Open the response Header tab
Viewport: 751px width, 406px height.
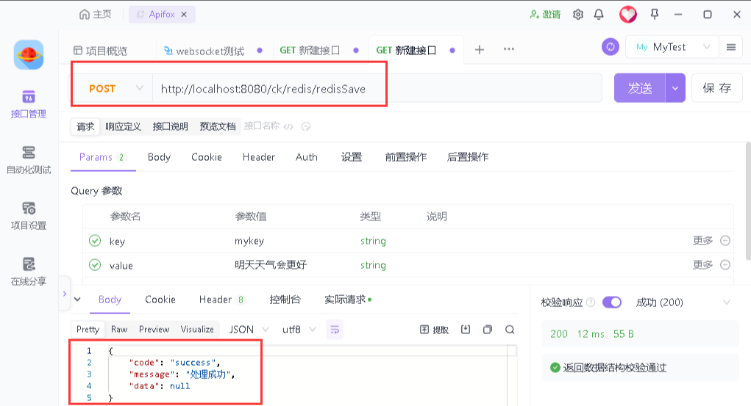(221, 300)
